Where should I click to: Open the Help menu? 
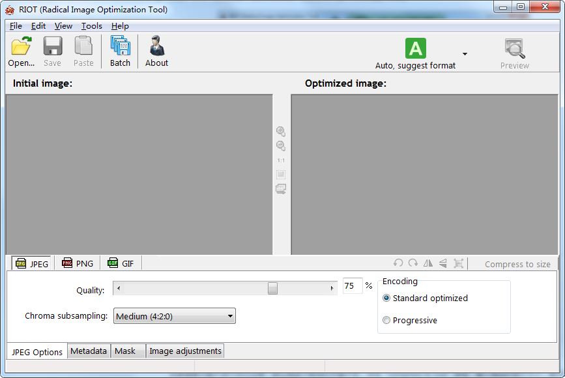point(120,26)
